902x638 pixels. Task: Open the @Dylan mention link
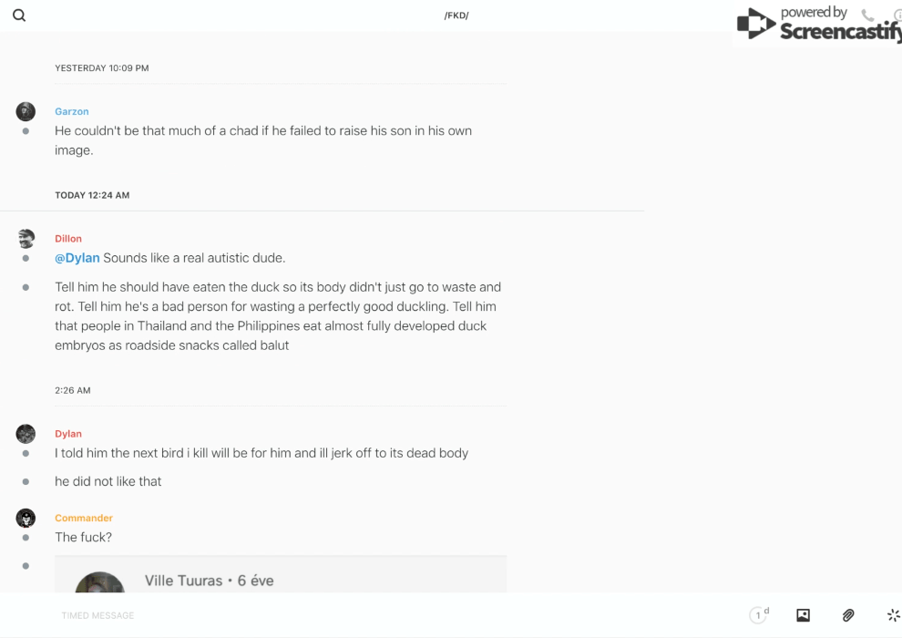(x=77, y=258)
